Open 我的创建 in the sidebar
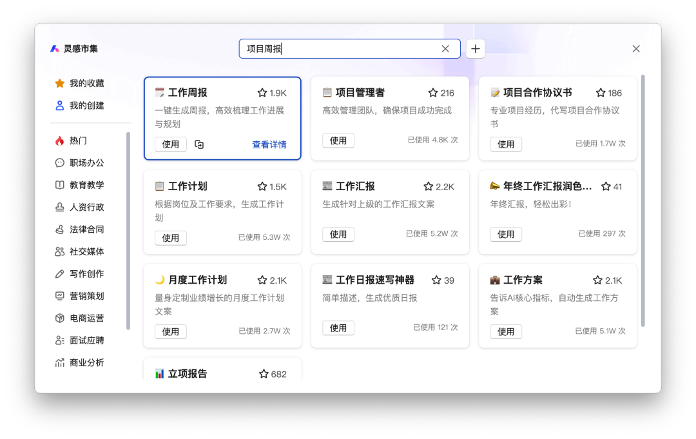The height and width of the screenshot is (439, 696). 79,106
